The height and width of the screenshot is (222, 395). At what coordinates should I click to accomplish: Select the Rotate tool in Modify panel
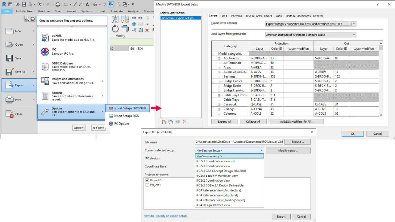[115, 29]
